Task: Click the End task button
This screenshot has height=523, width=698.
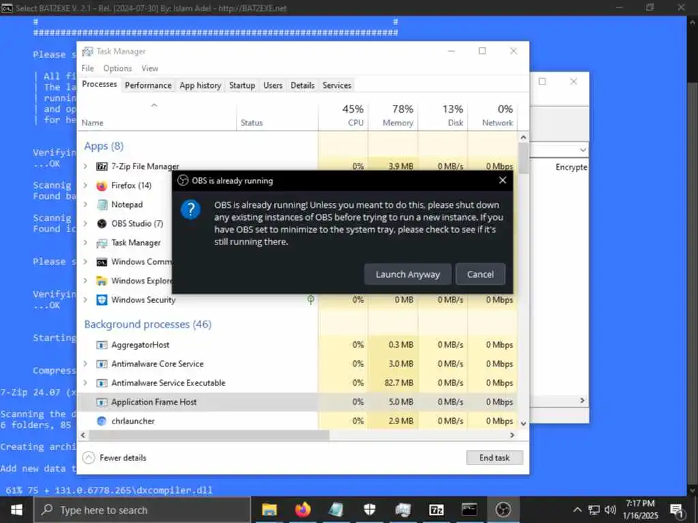Action: (x=495, y=458)
